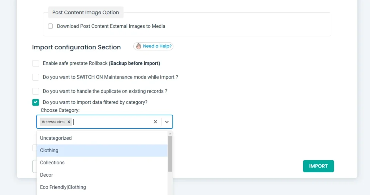Click the category list scrollbar thumb

(x=170, y=153)
